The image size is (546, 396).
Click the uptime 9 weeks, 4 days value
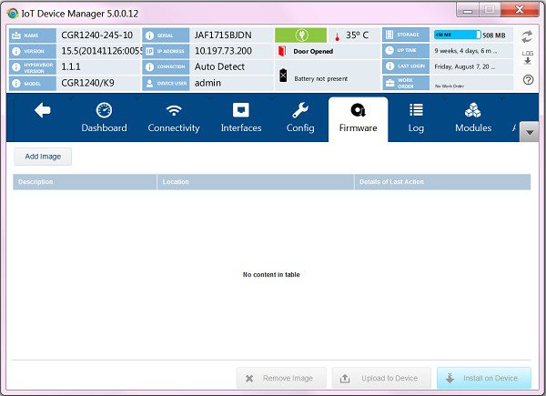[x=466, y=51]
